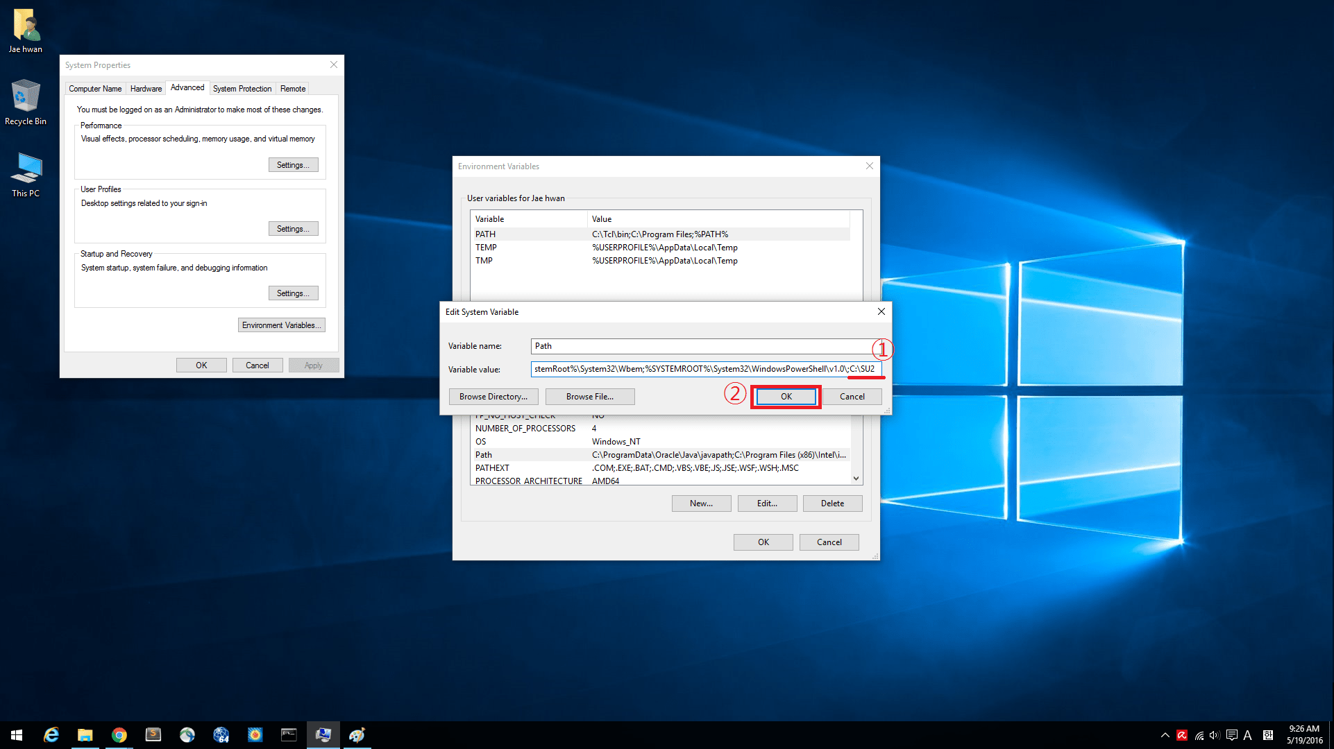
Task: Click in the Variable name field
Action: 701,346
